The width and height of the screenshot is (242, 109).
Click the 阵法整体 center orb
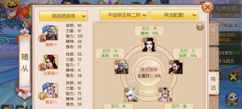pyautogui.click(x=149, y=72)
